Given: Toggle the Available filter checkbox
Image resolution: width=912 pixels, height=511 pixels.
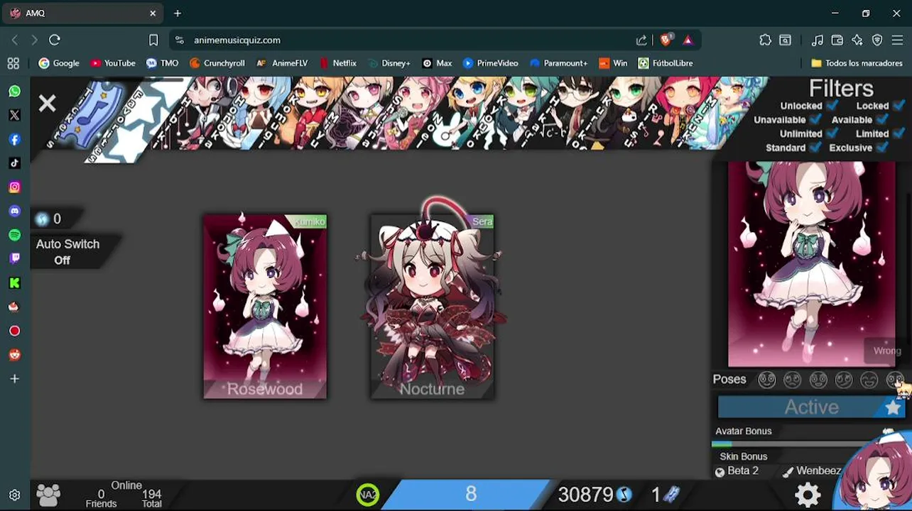Looking at the screenshot, I should (884, 119).
